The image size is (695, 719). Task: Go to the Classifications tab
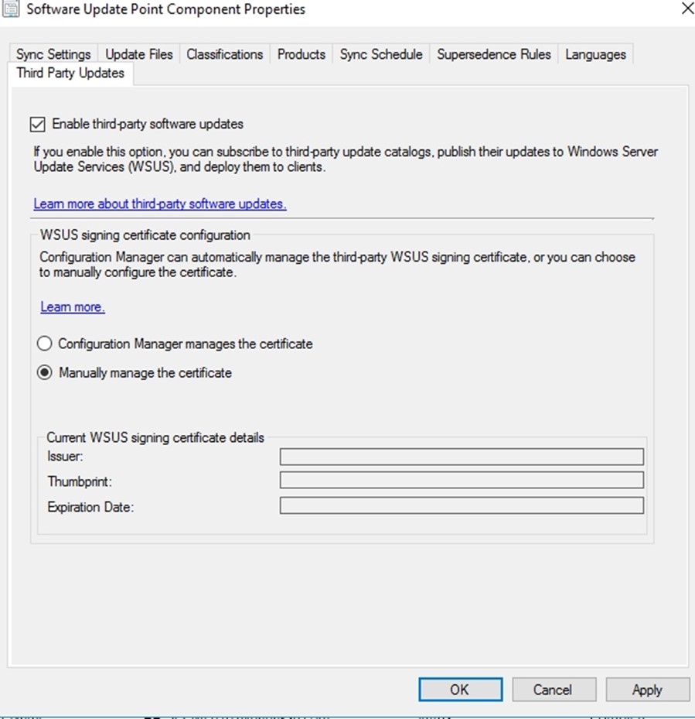coord(224,55)
